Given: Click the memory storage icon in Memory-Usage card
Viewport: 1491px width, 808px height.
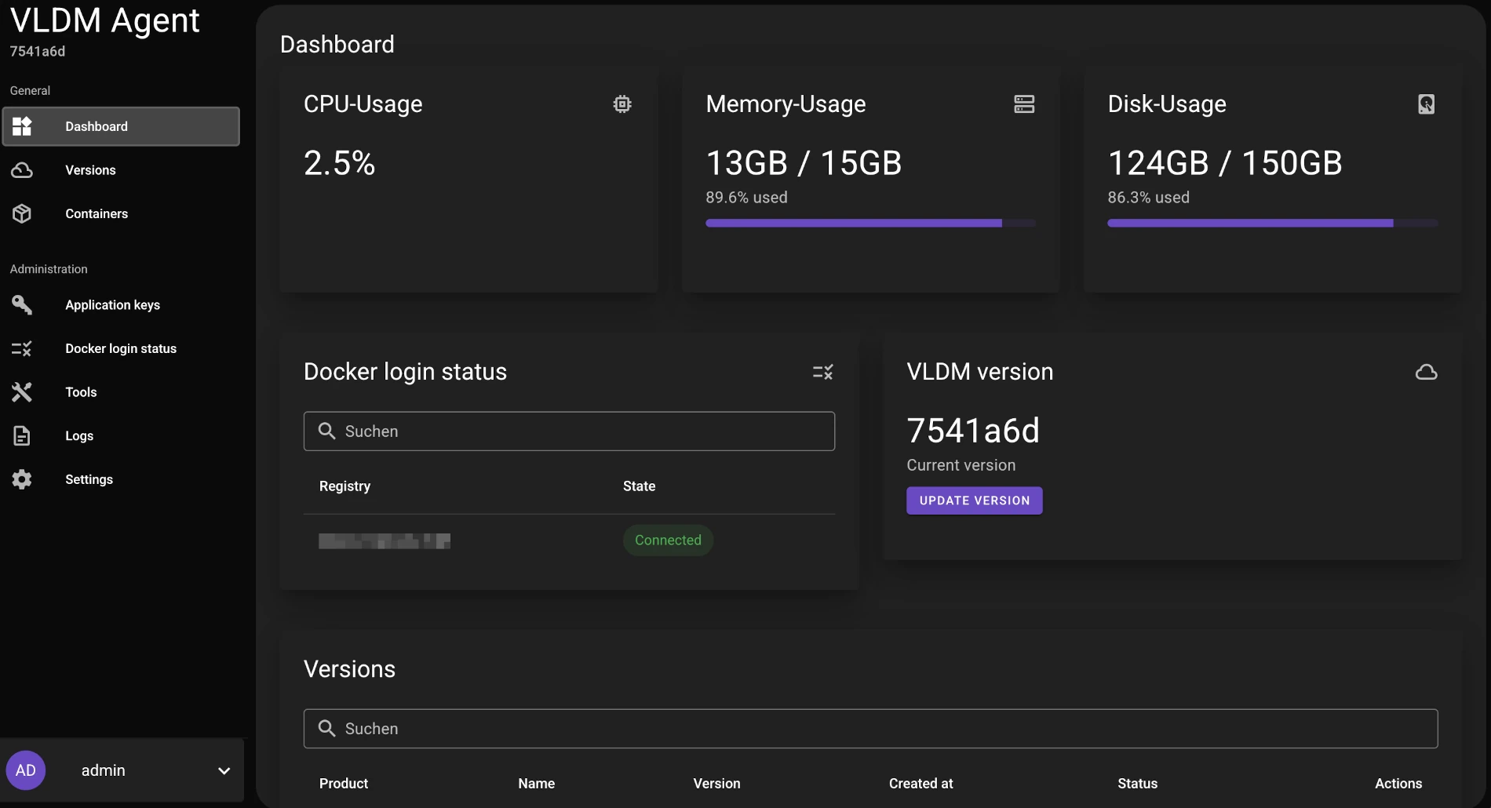Looking at the screenshot, I should [x=1023, y=104].
